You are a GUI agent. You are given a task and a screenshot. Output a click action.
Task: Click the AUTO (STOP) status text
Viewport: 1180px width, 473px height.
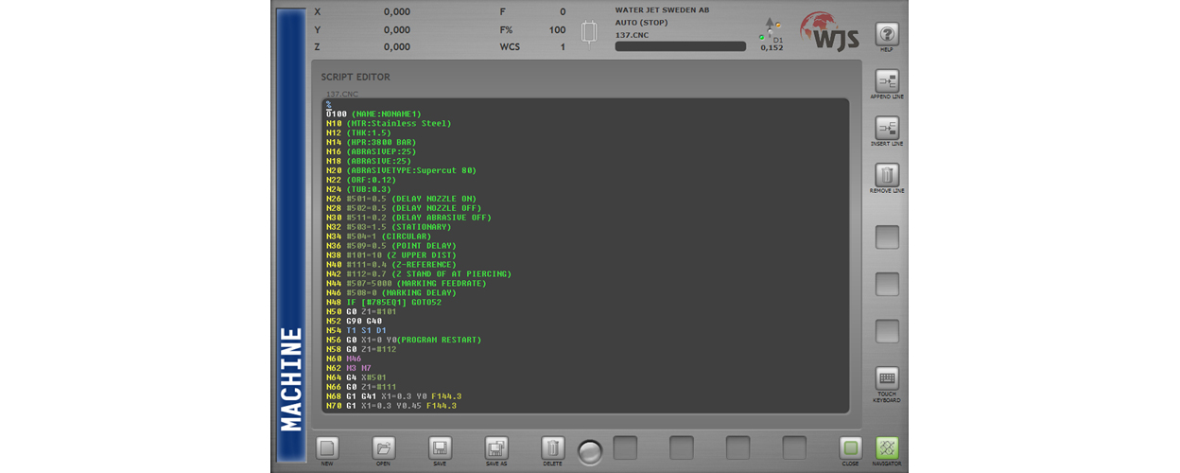(642, 22)
